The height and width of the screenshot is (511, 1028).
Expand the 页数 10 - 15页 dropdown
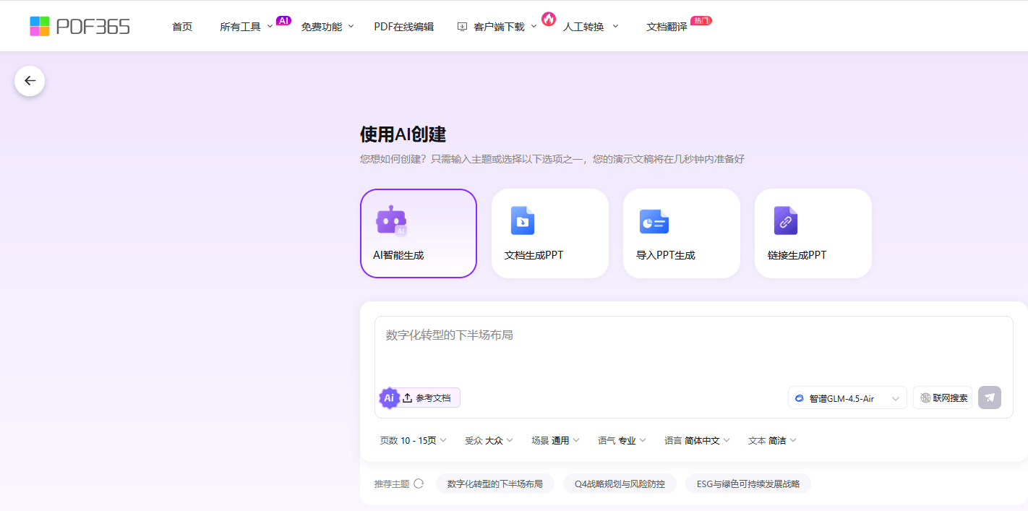(x=414, y=440)
